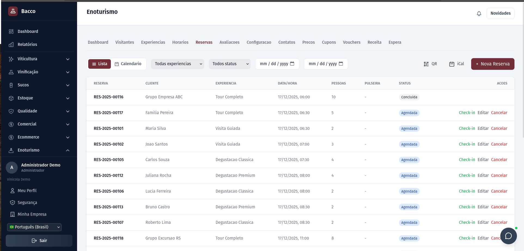The width and height of the screenshot is (524, 251).
Task: Create a Nova Reserva
Action: [x=492, y=64]
